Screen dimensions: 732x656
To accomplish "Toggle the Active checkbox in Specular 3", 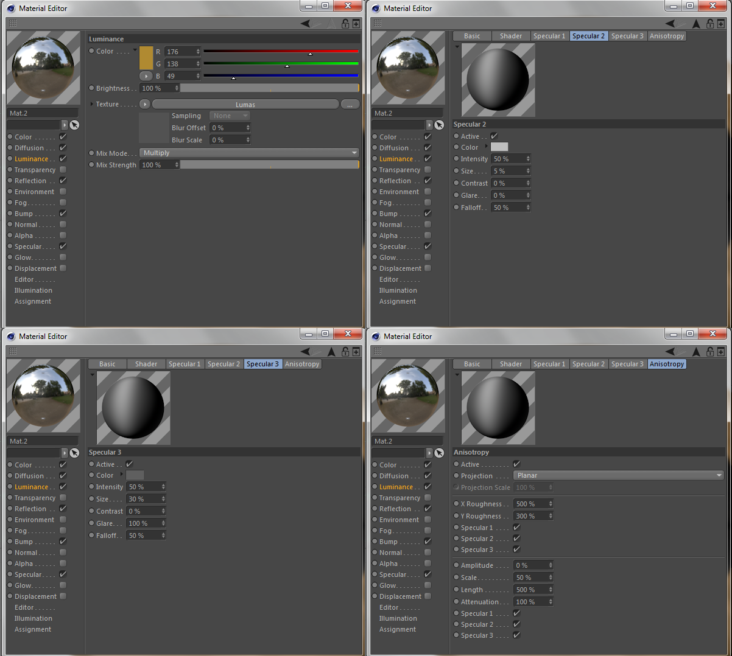I will (x=129, y=463).
